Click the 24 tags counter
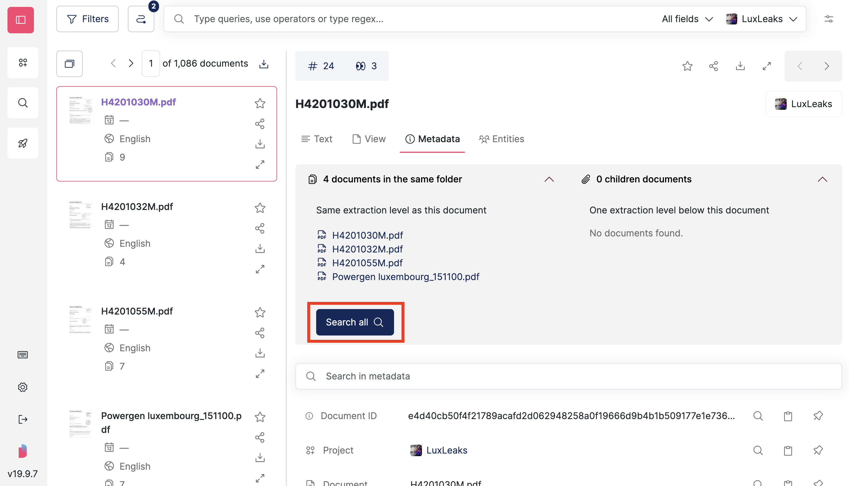 coord(321,66)
